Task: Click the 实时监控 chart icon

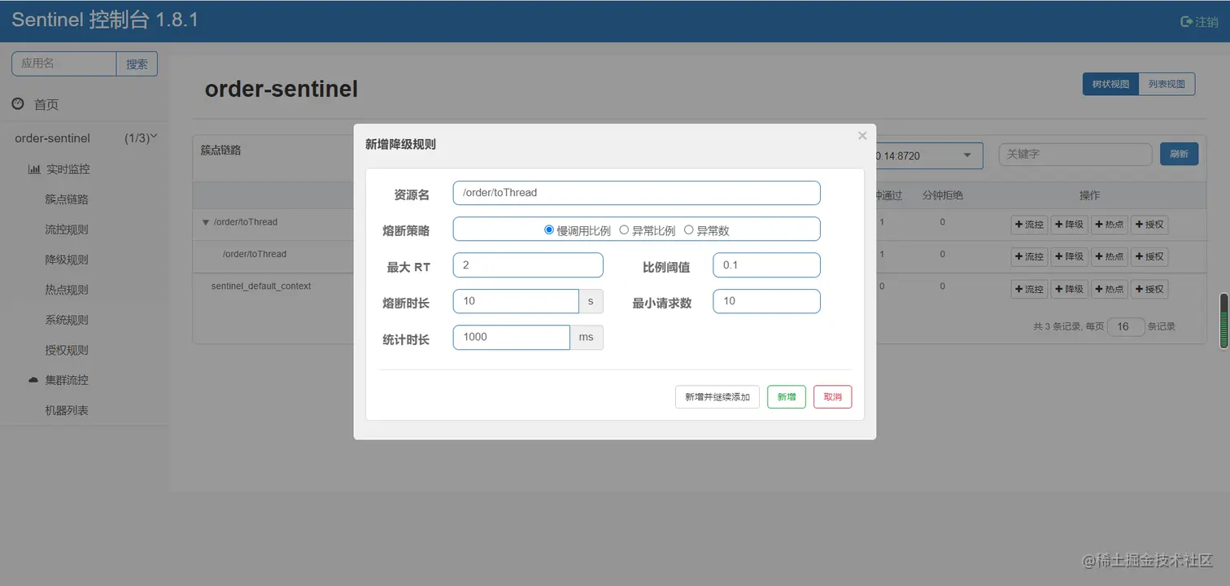Action: click(x=34, y=169)
